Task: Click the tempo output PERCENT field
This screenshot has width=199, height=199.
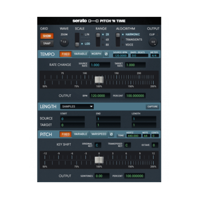Action: click(135, 96)
